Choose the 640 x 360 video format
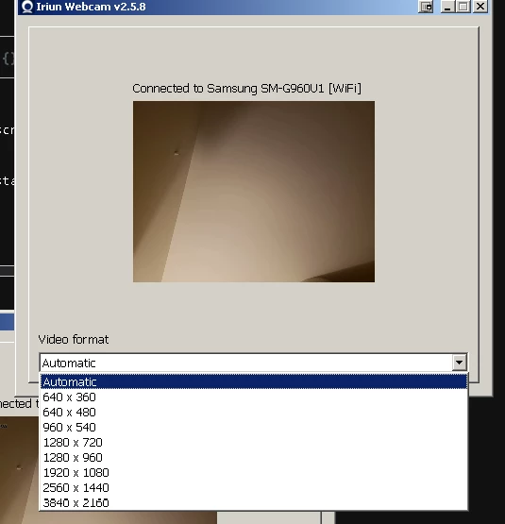The height and width of the screenshot is (524, 505). [x=254, y=397]
